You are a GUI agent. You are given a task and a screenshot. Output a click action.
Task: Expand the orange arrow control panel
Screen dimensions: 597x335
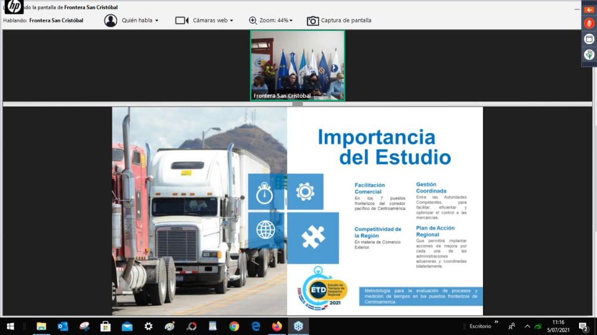pos(589,10)
